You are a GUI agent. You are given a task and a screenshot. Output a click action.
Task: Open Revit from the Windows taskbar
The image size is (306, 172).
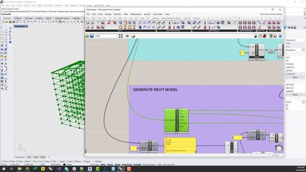tap(90, 169)
